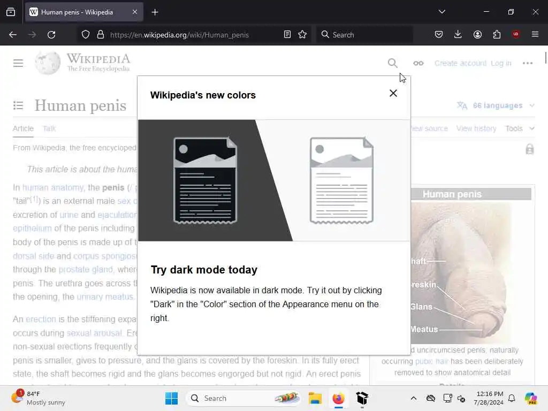Click the light mode page illustration
Screen dimensions: 548x411
341,180
